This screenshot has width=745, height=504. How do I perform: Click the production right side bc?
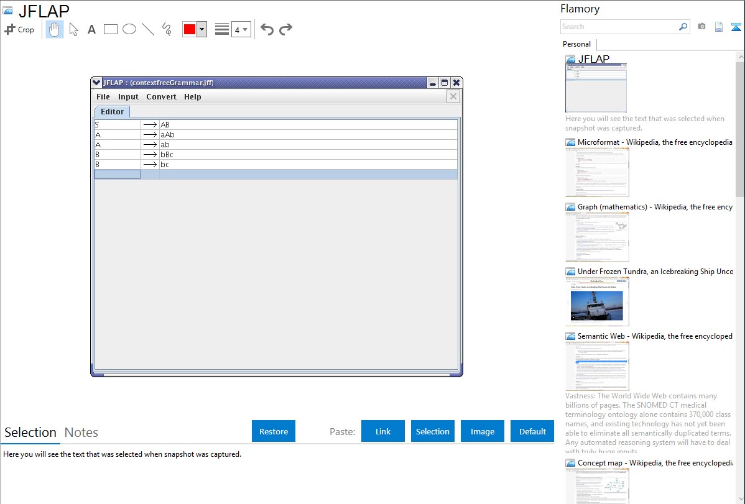308,164
